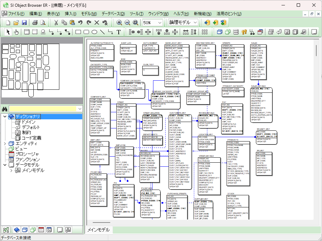This screenshot has height=241, width=322.
Task: Click reverse engineering database icon with green arrow
Action: point(215,23)
